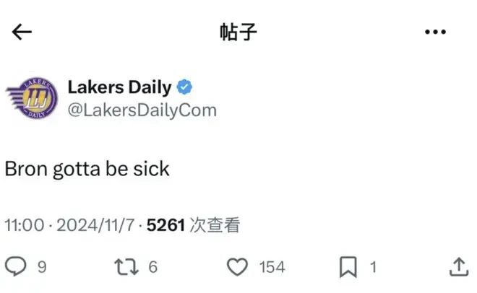Share the post via the upload icon
The width and height of the screenshot is (477, 293).
click(459, 267)
